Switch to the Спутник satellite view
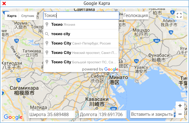This screenshot has height=123, width=189. (28, 16)
